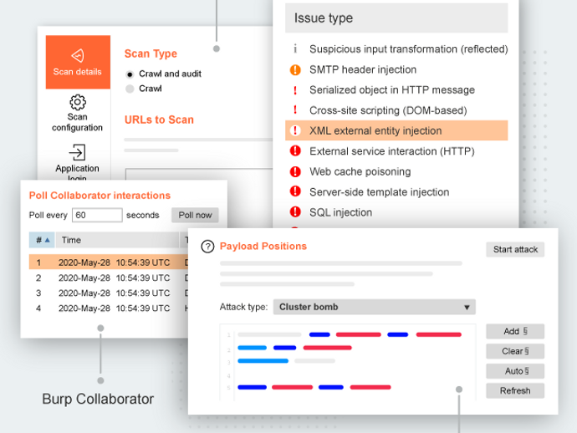Select the Crawl radio button
The height and width of the screenshot is (433, 577).
tap(130, 89)
